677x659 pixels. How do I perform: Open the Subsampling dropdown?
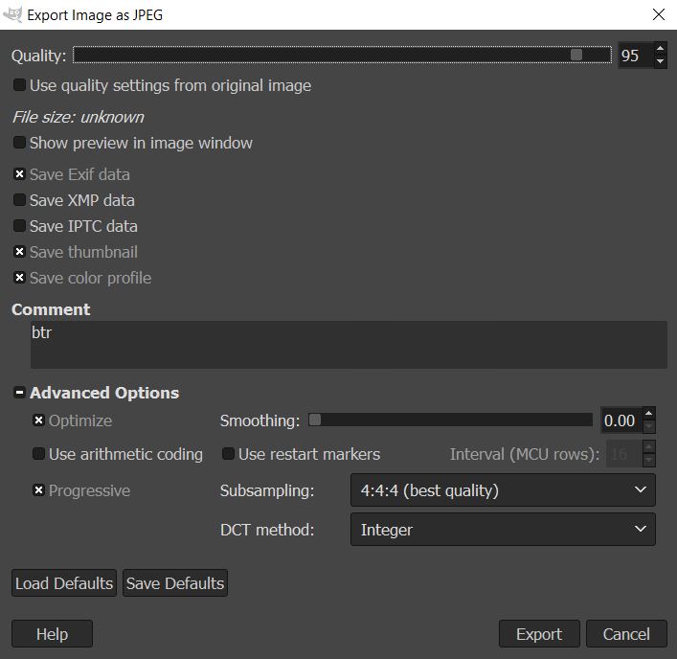pos(503,490)
